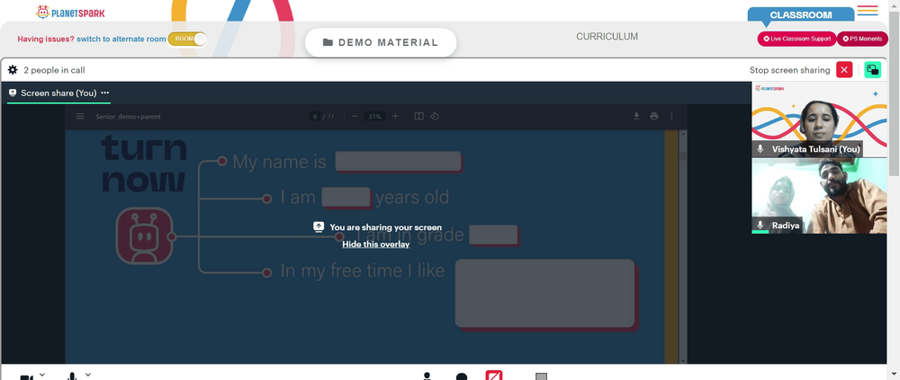Click the PDF rotate icon
The width and height of the screenshot is (900, 380).
point(435,117)
